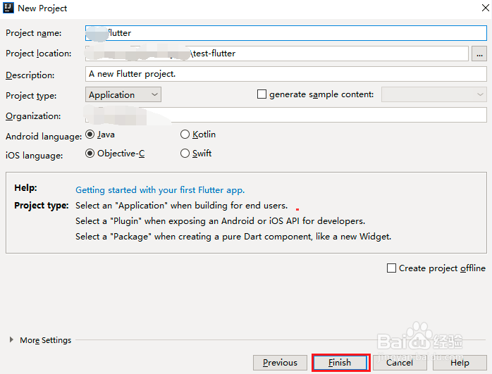Viewport: 492px width, 374px height.
Task: Click the Project type label in help box
Action: (x=42, y=206)
